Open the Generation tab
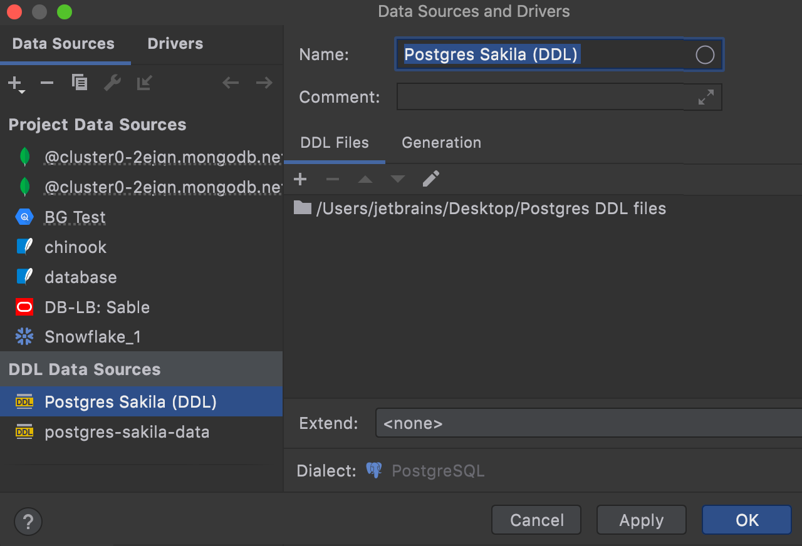Viewport: 802px width, 546px height. (x=441, y=143)
